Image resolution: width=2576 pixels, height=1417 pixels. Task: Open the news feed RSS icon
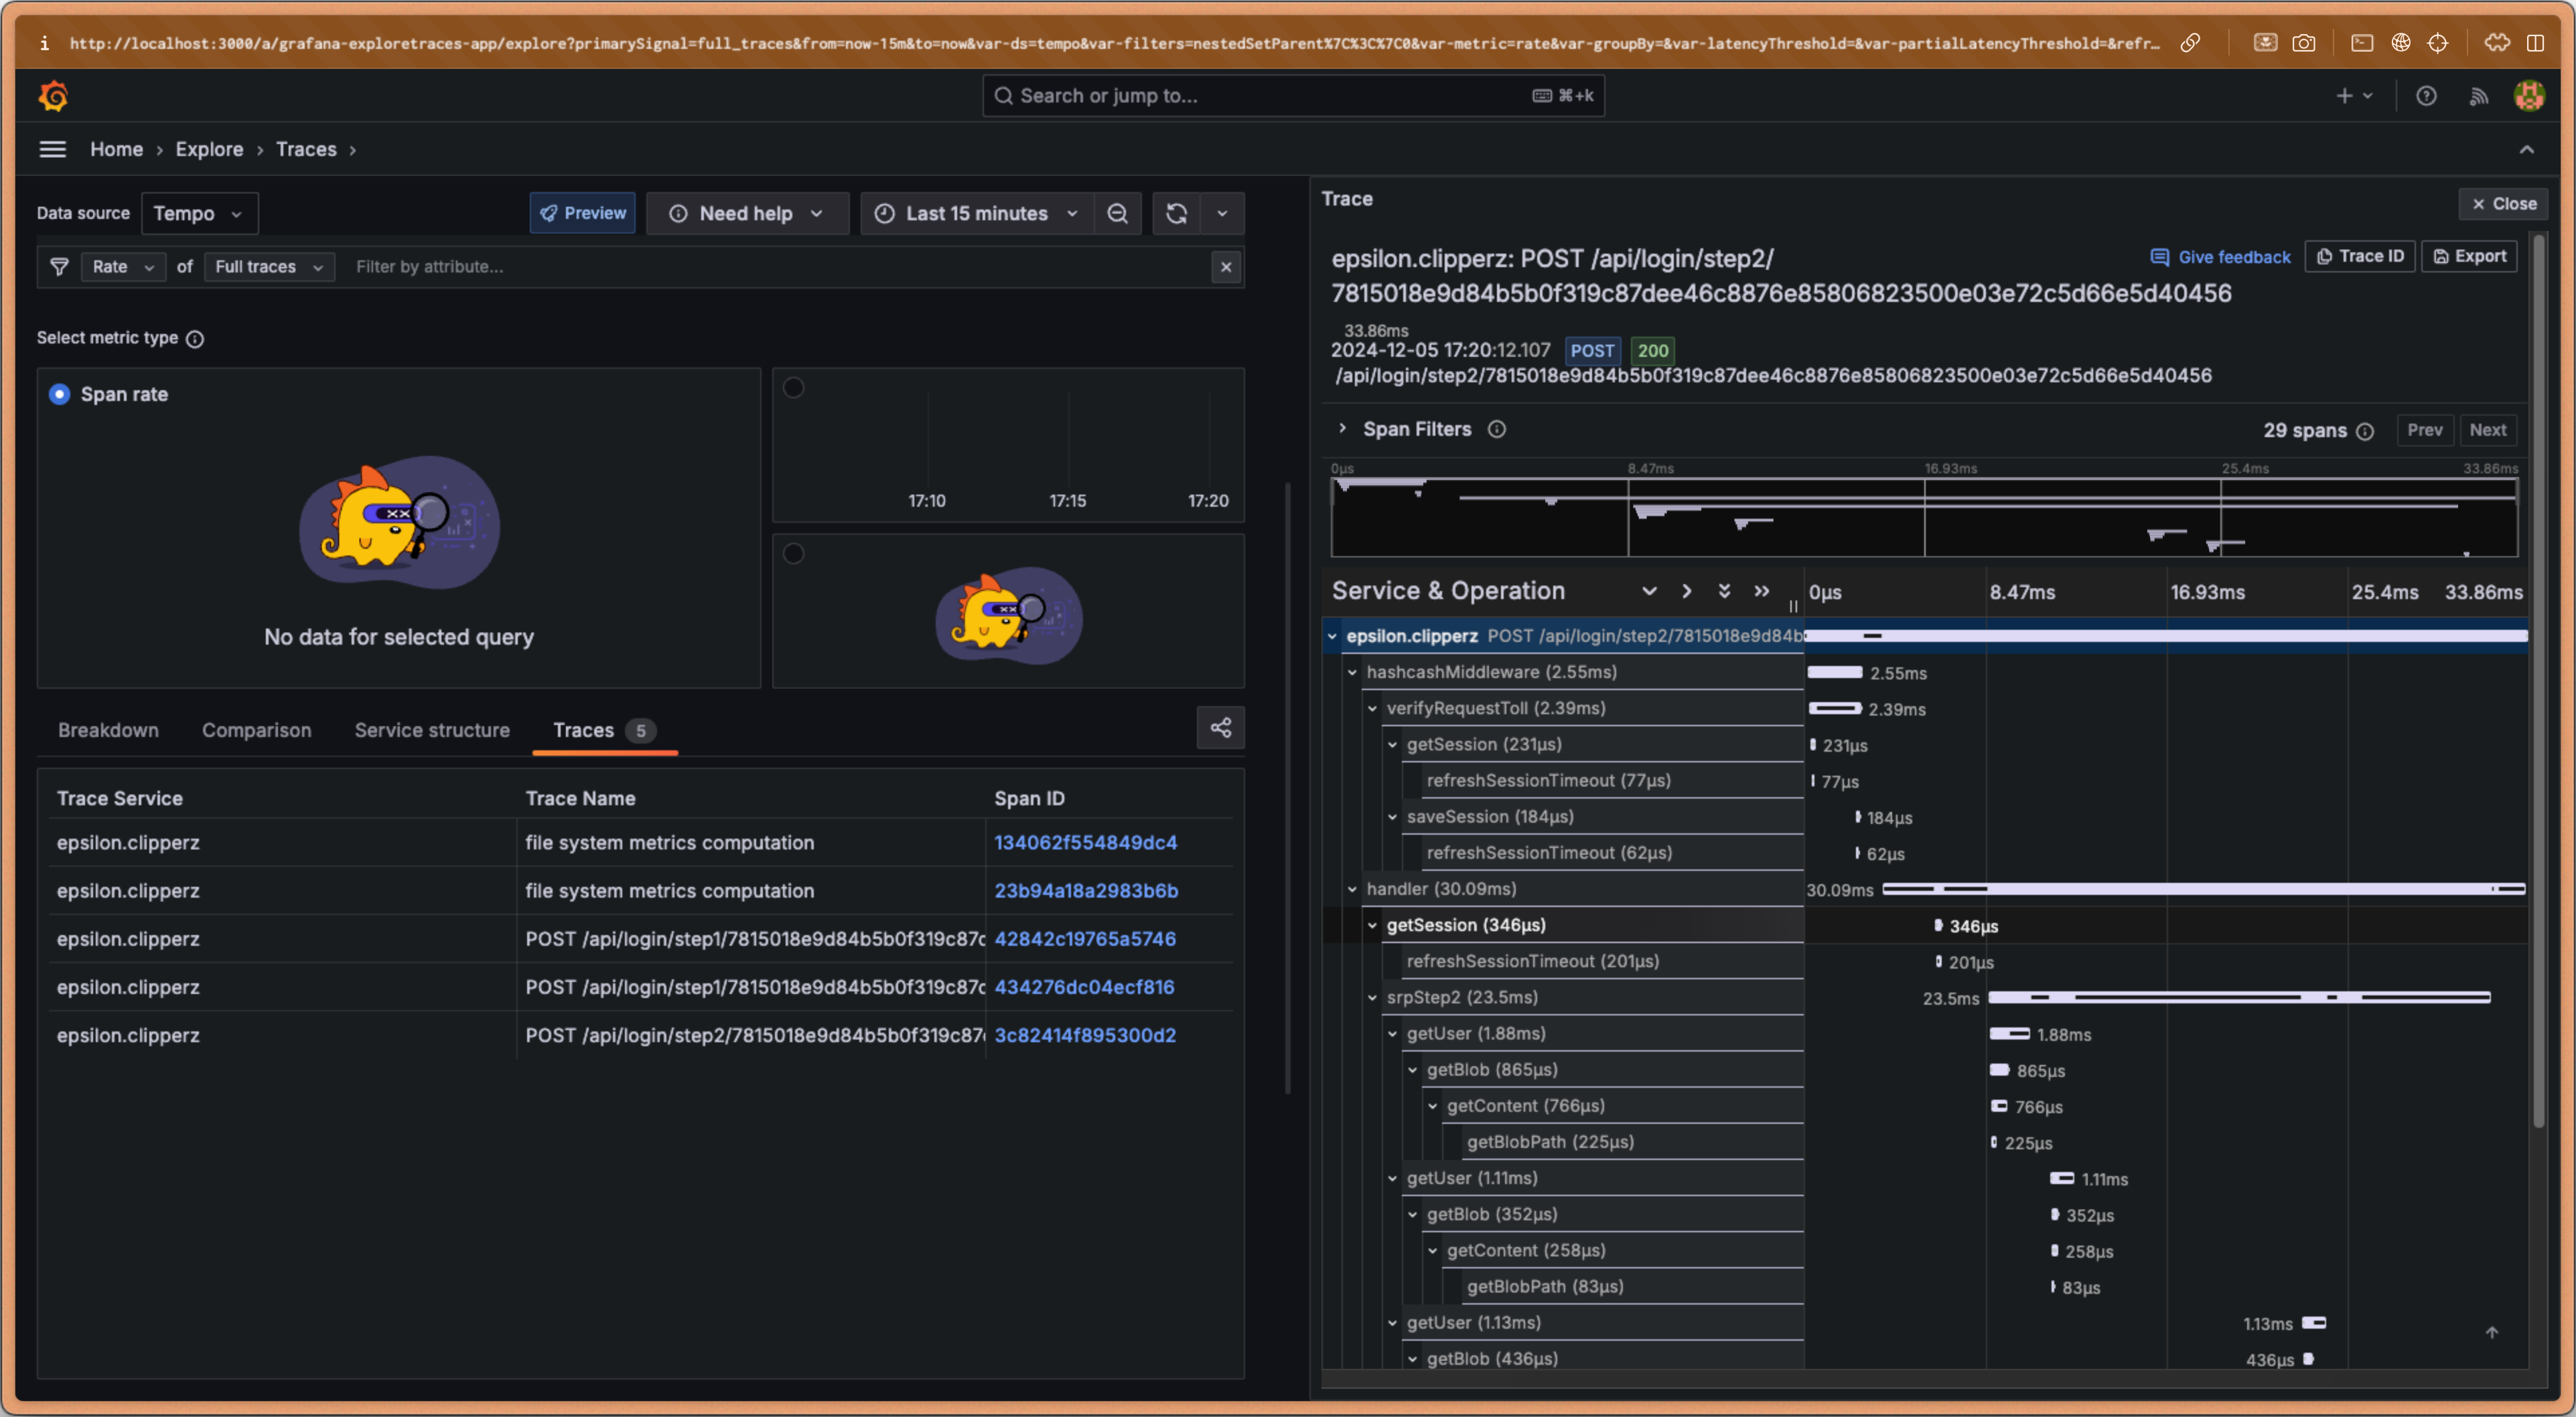coord(2479,96)
